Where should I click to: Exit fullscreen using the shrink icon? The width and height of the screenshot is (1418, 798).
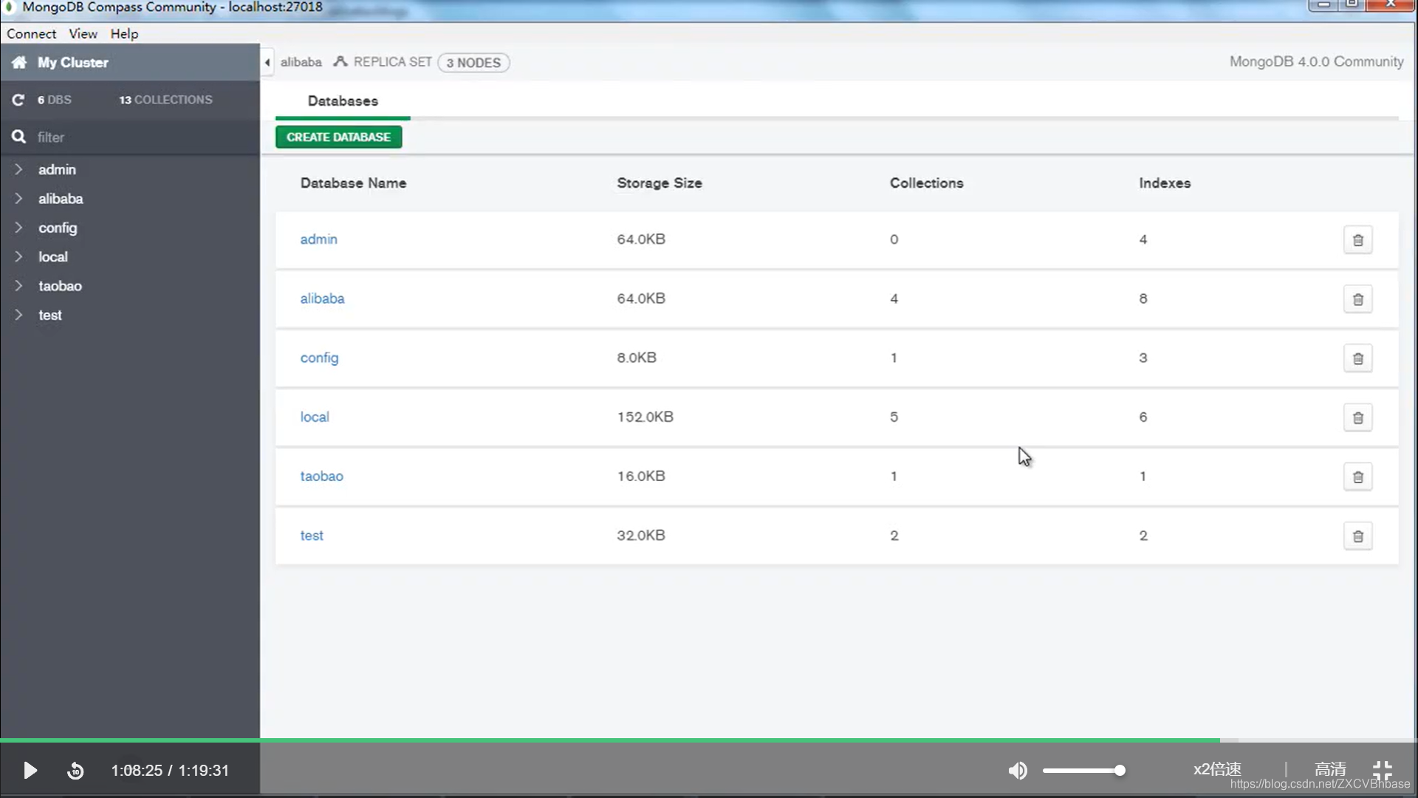click(x=1383, y=771)
